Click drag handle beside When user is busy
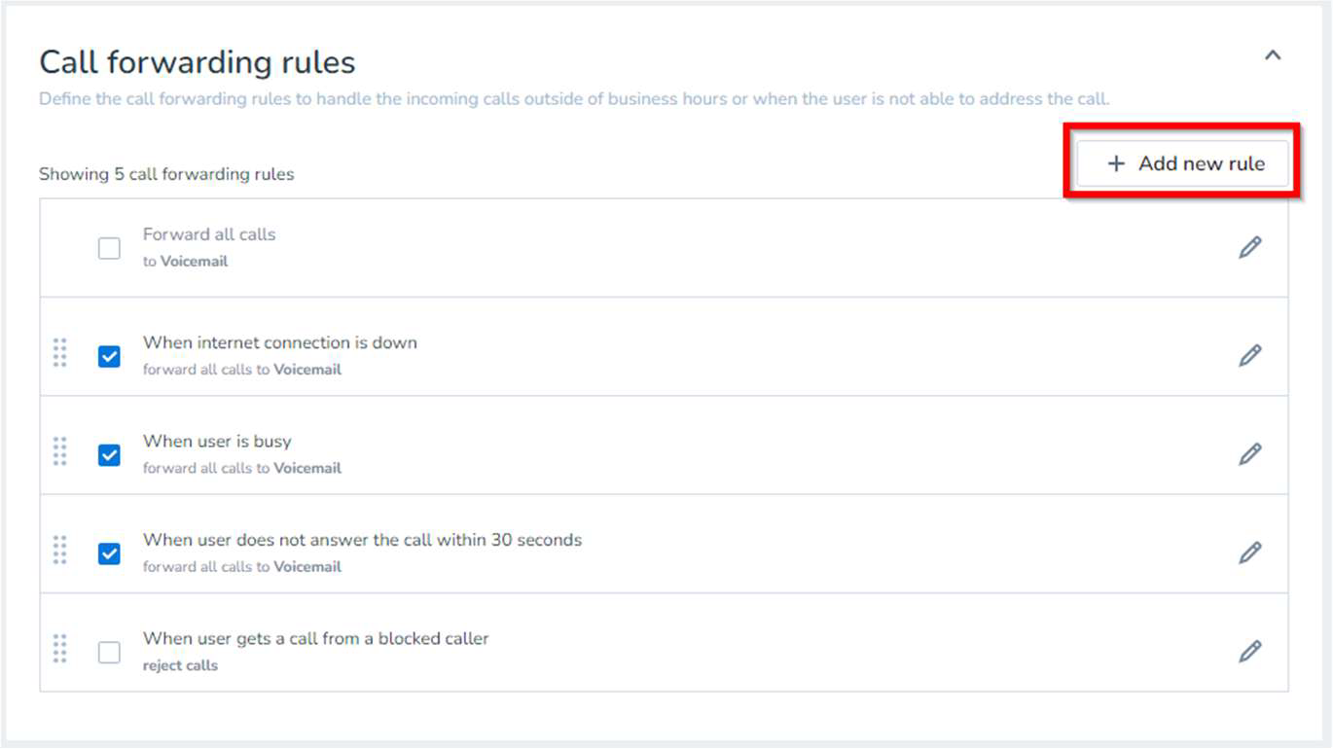 (59, 451)
